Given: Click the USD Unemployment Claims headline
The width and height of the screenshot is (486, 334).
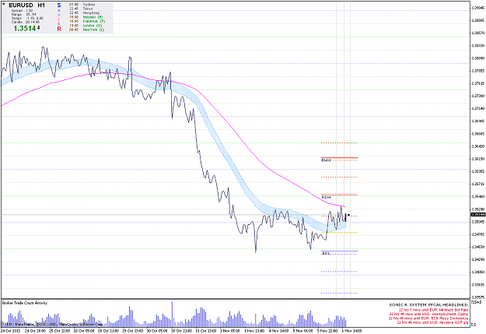Looking at the screenshot, I should point(429,314).
